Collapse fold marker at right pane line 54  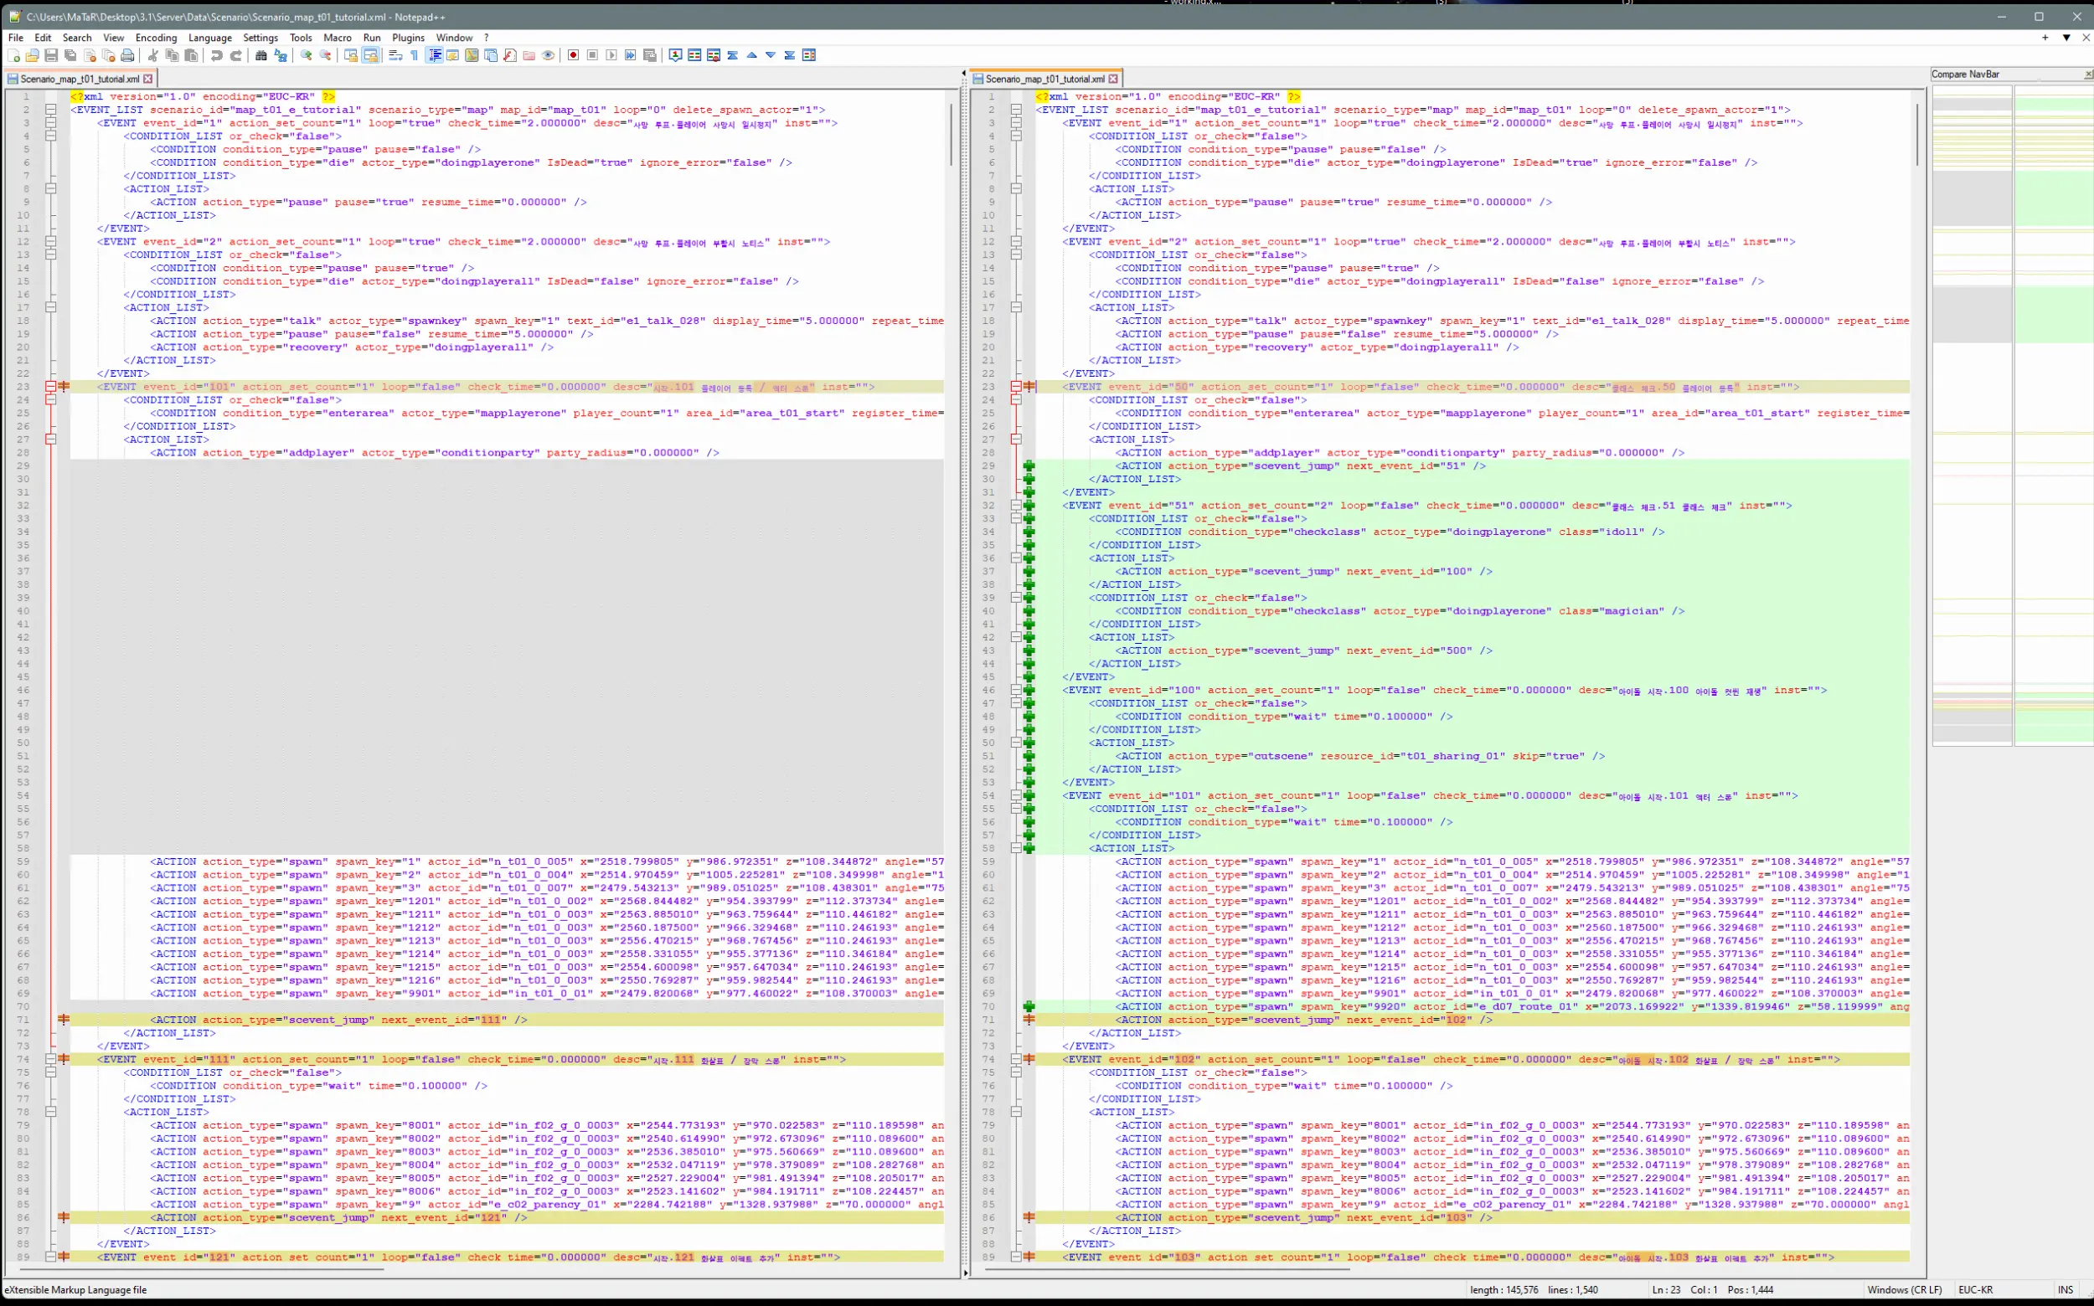(x=1016, y=795)
